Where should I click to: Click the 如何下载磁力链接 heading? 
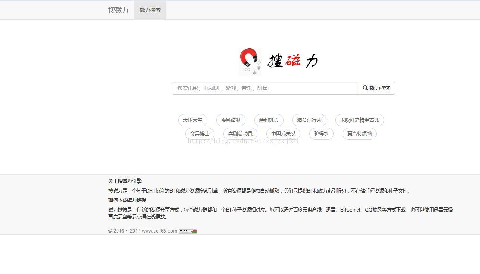point(127,200)
